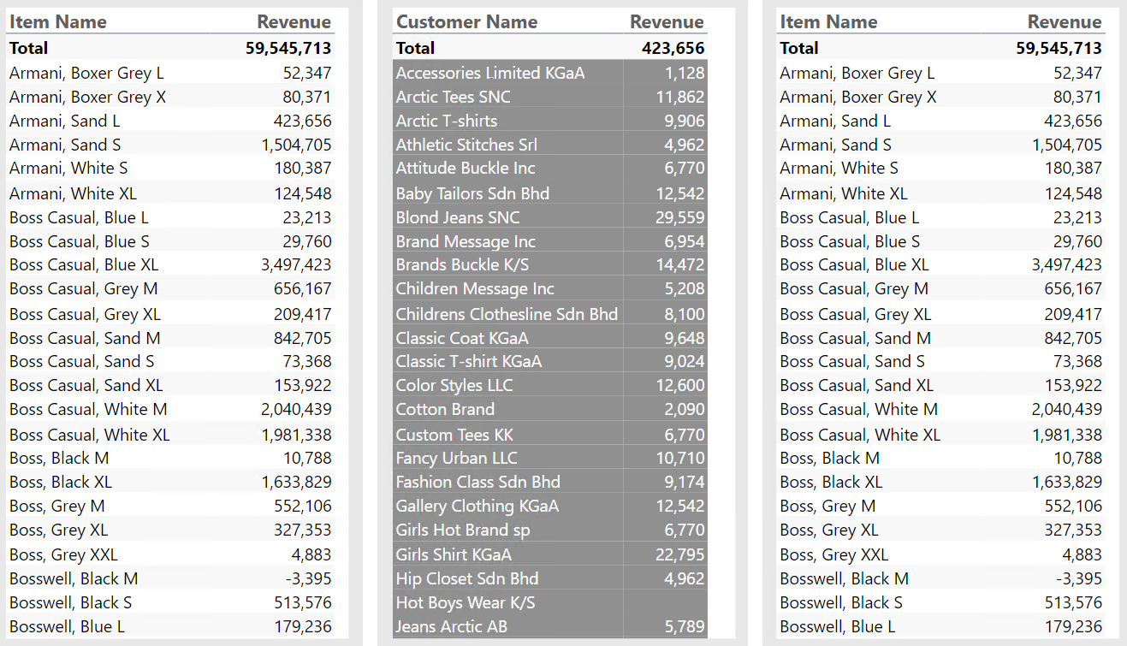
Task: Click revenue 6,954 for Brand Message Inc
Action: point(685,241)
